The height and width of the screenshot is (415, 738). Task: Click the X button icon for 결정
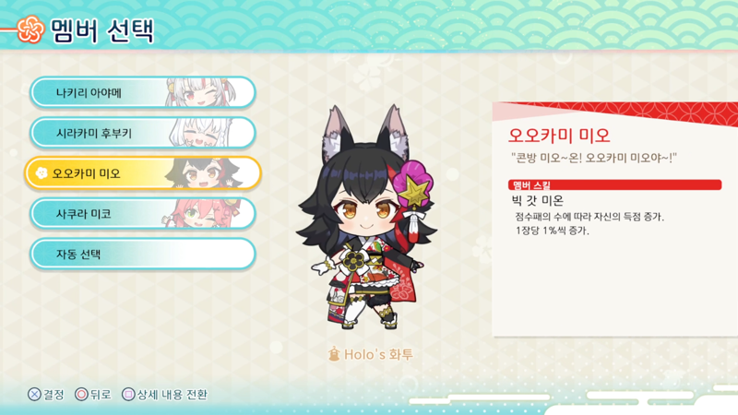click(x=34, y=395)
